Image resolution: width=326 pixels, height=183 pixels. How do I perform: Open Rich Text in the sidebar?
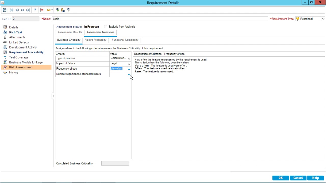[x=16, y=32]
